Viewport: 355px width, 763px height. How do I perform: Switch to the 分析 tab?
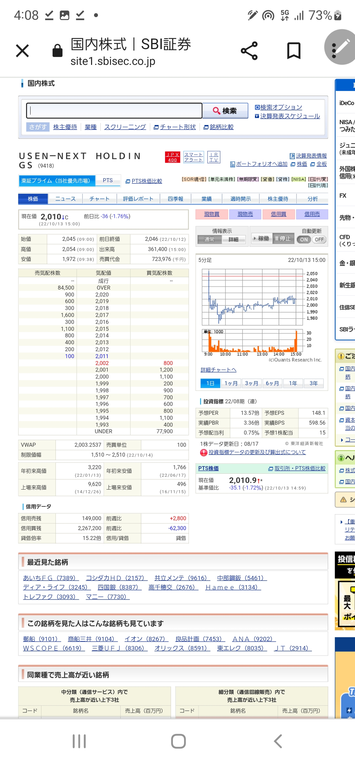(313, 199)
